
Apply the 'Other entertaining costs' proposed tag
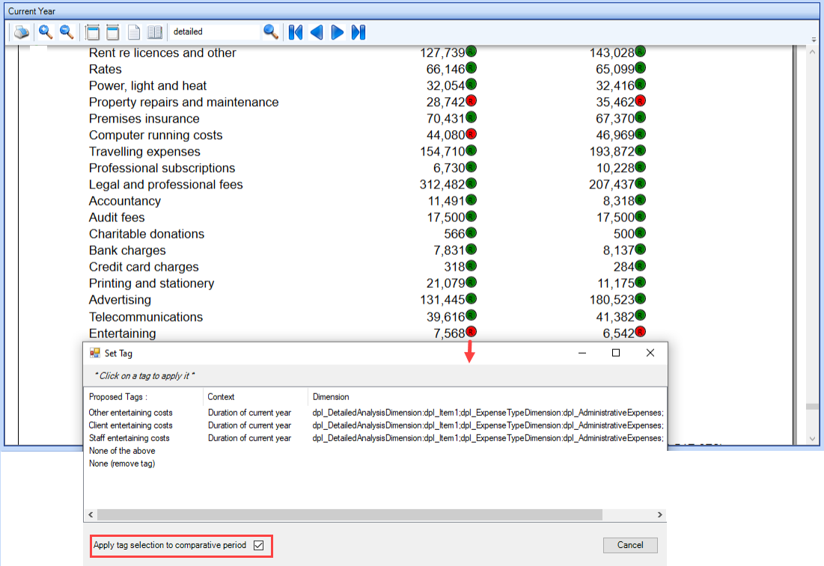130,413
